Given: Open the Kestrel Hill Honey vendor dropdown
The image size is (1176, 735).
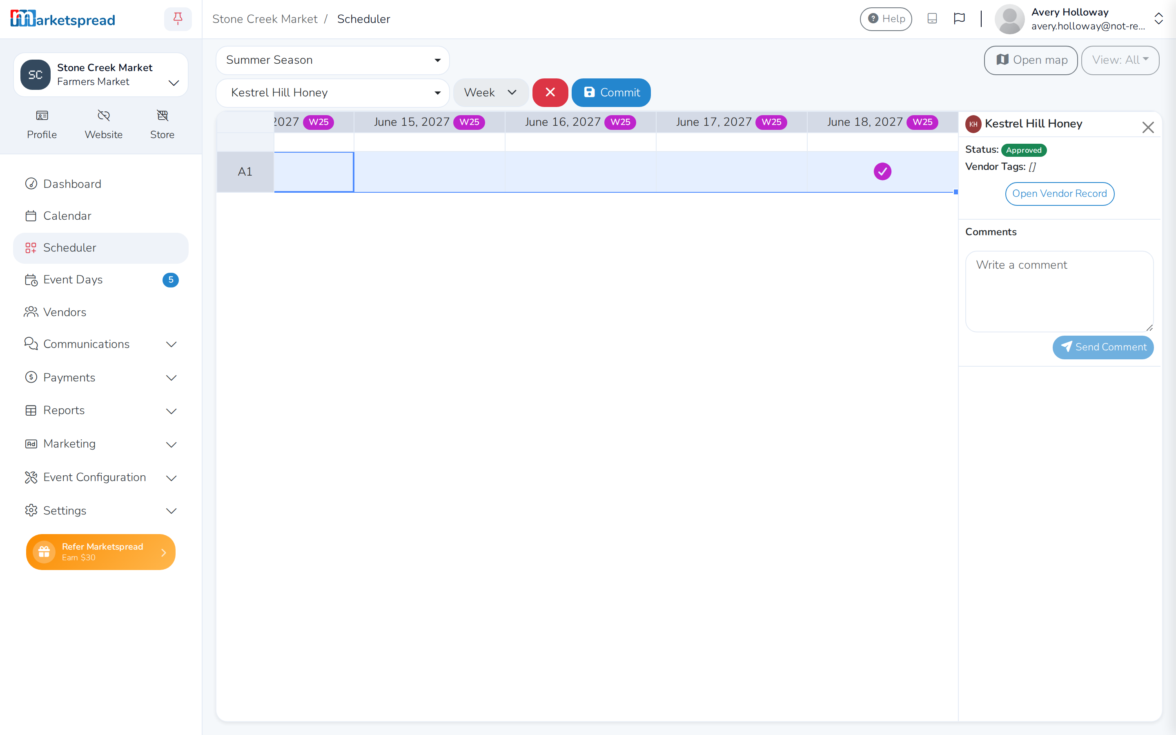Looking at the screenshot, I should pyautogui.click(x=333, y=92).
